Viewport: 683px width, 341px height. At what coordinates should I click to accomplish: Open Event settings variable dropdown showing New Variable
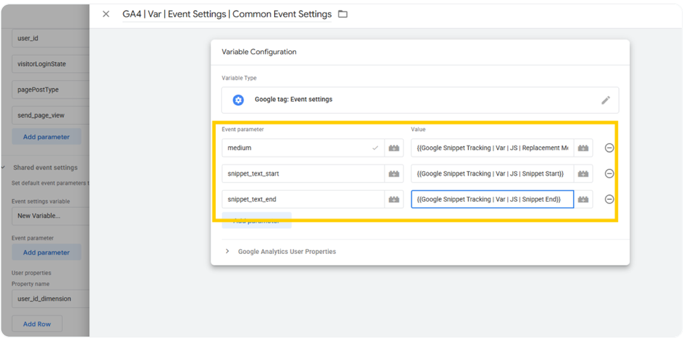[51, 216]
